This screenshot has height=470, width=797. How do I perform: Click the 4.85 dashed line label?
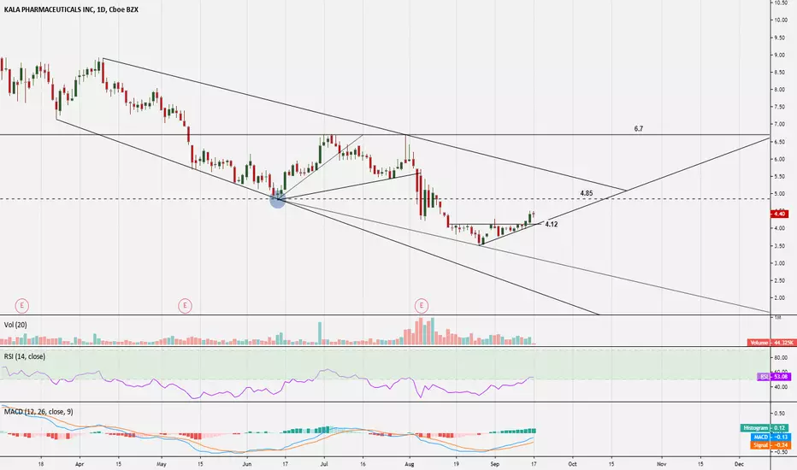coord(586,193)
